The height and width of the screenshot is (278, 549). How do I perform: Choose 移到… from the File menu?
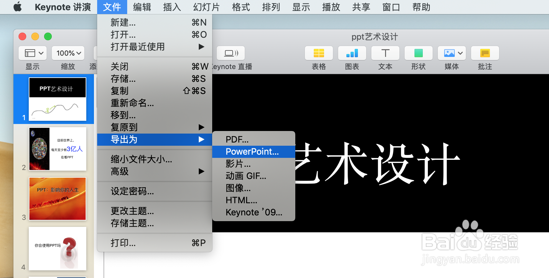155,115
